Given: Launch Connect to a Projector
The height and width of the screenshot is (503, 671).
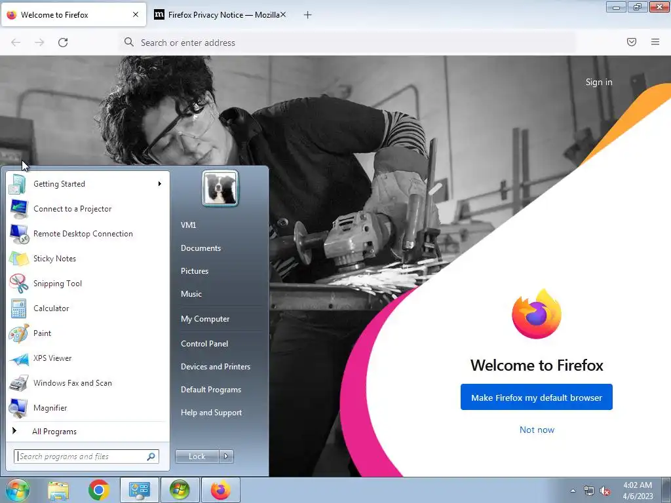Looking at the screenshot, I should point(88,209).
